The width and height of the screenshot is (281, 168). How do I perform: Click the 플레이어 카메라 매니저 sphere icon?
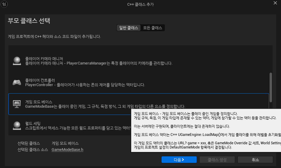point(17,61)
